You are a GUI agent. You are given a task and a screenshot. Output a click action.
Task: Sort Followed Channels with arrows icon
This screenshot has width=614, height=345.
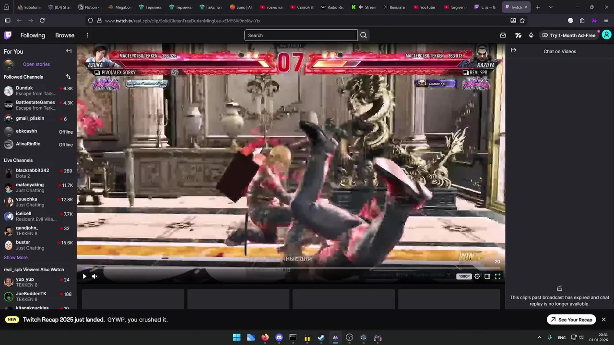point(68,77)
